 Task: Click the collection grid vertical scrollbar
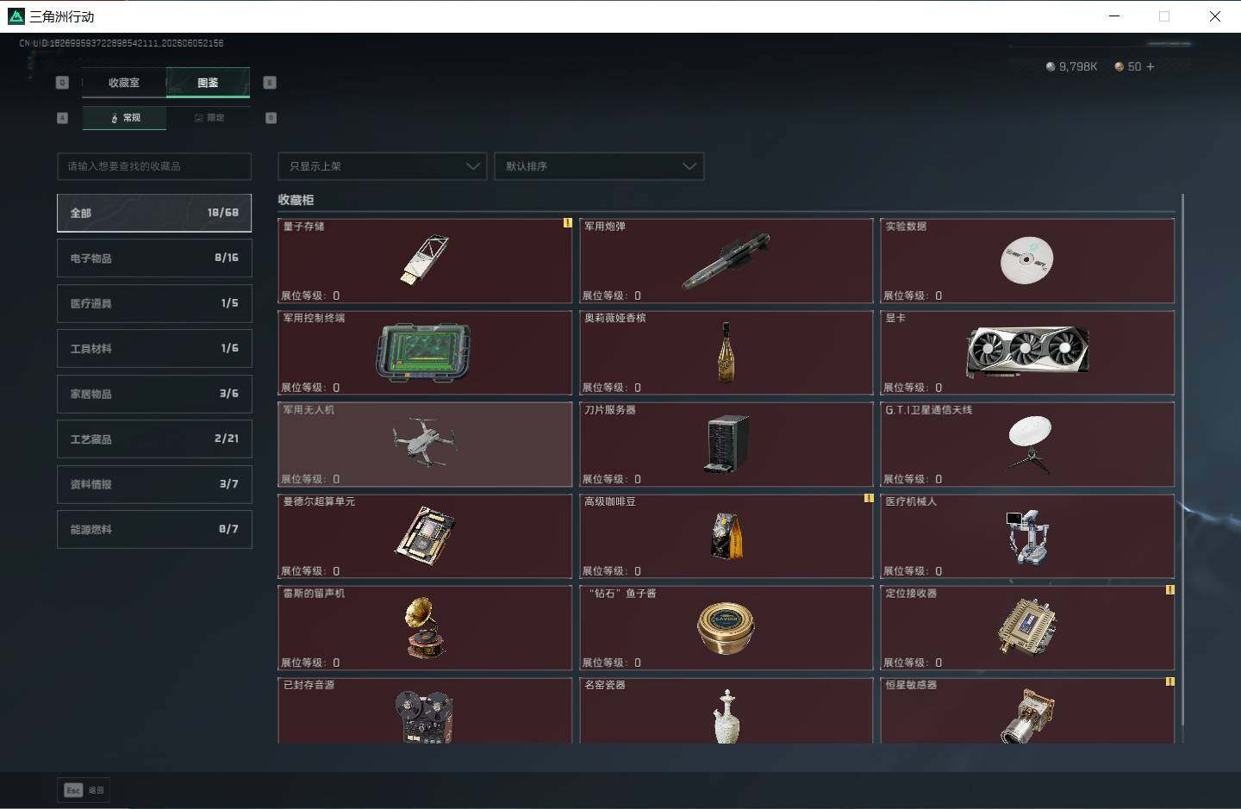[x=1182, y=461]
